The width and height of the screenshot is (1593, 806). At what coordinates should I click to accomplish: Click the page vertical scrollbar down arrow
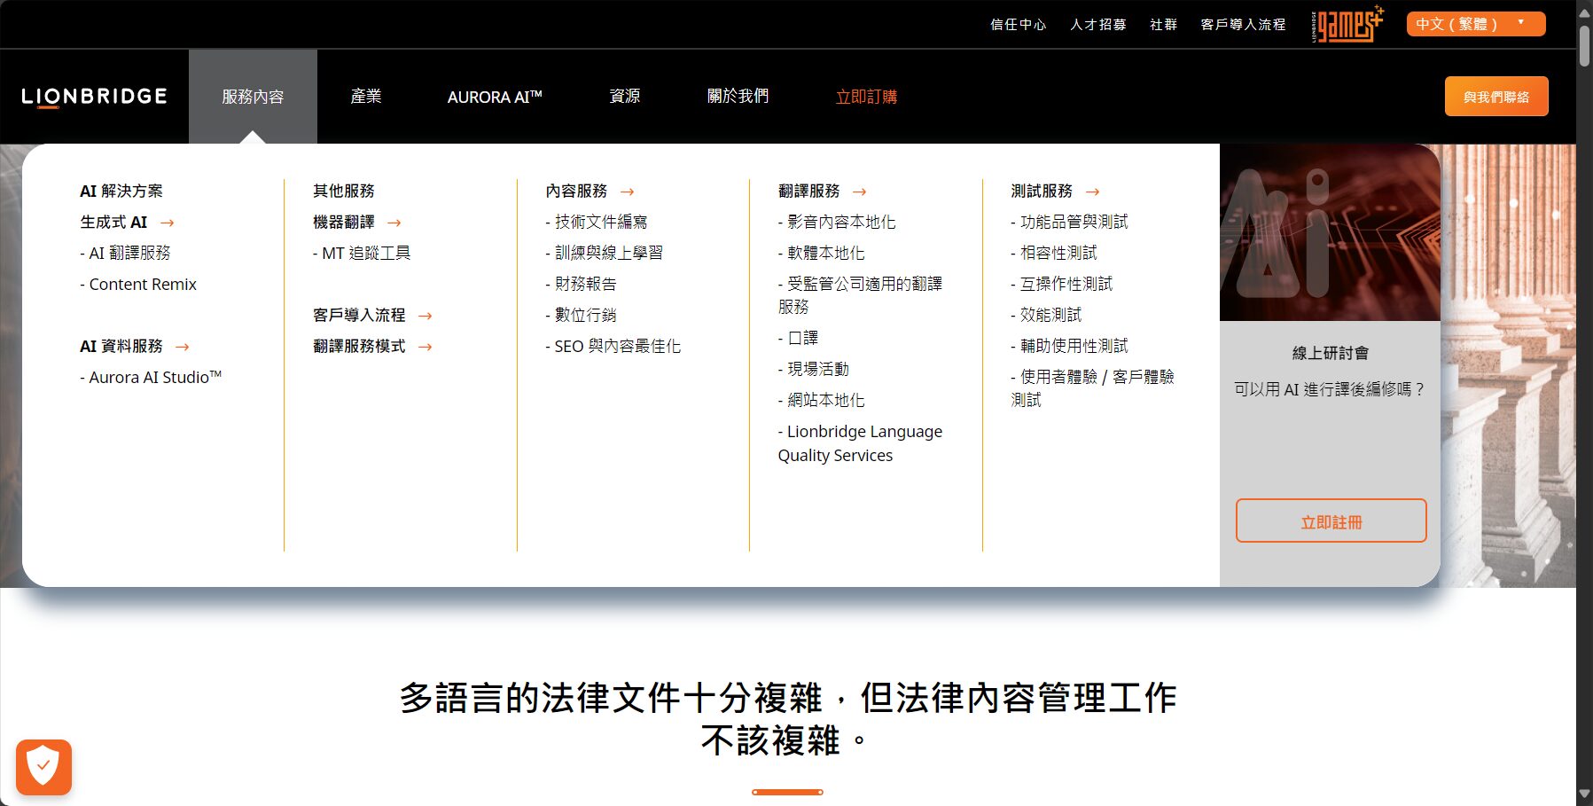point(1584,794)
